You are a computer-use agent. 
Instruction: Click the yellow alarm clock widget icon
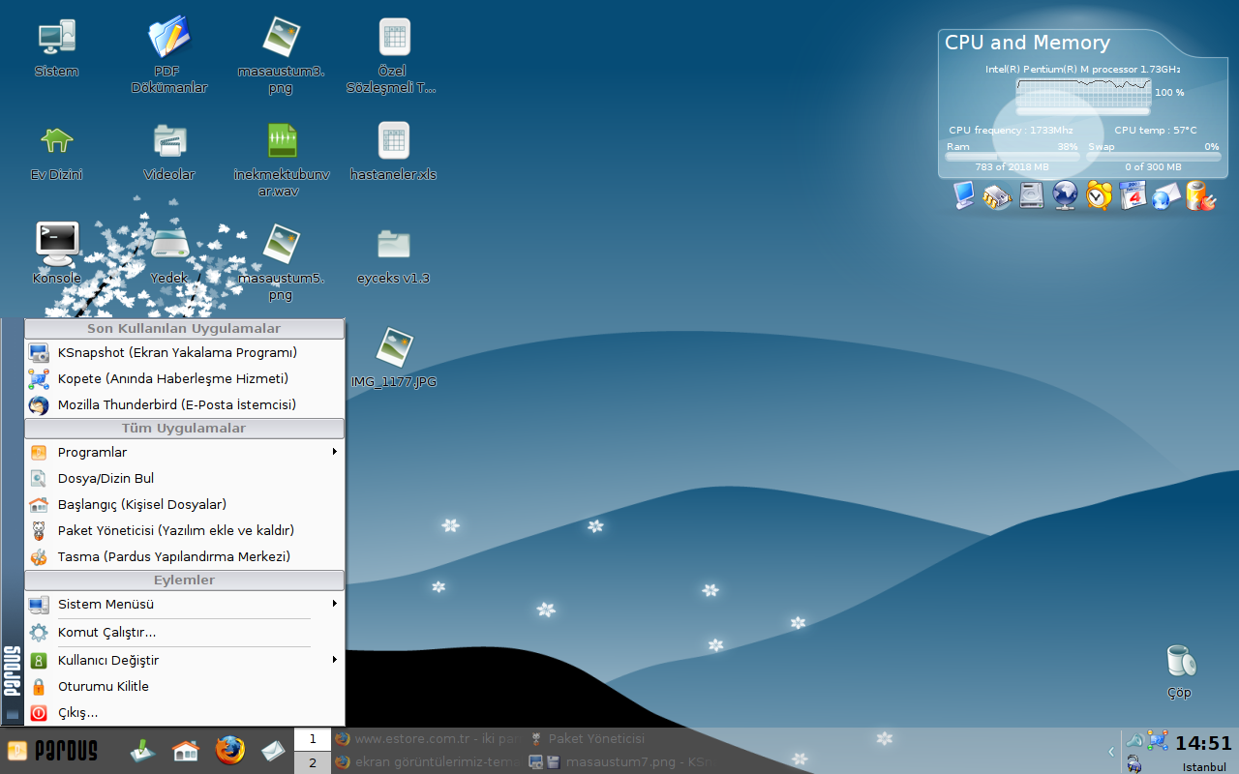tap(1099, 195)
